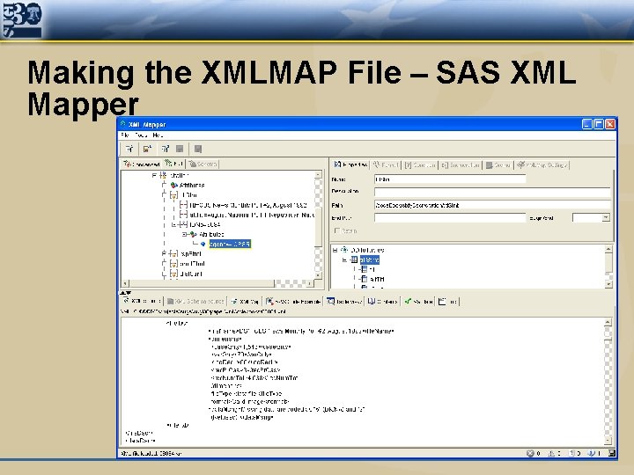The image size is (634, 475).
Task: Click the first column icon under the table
Action: [x=364, y=269]
